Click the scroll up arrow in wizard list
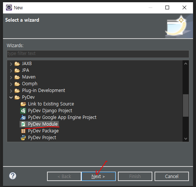The height and width of the screenshot is (187, 196). click(x=186, y=64)
